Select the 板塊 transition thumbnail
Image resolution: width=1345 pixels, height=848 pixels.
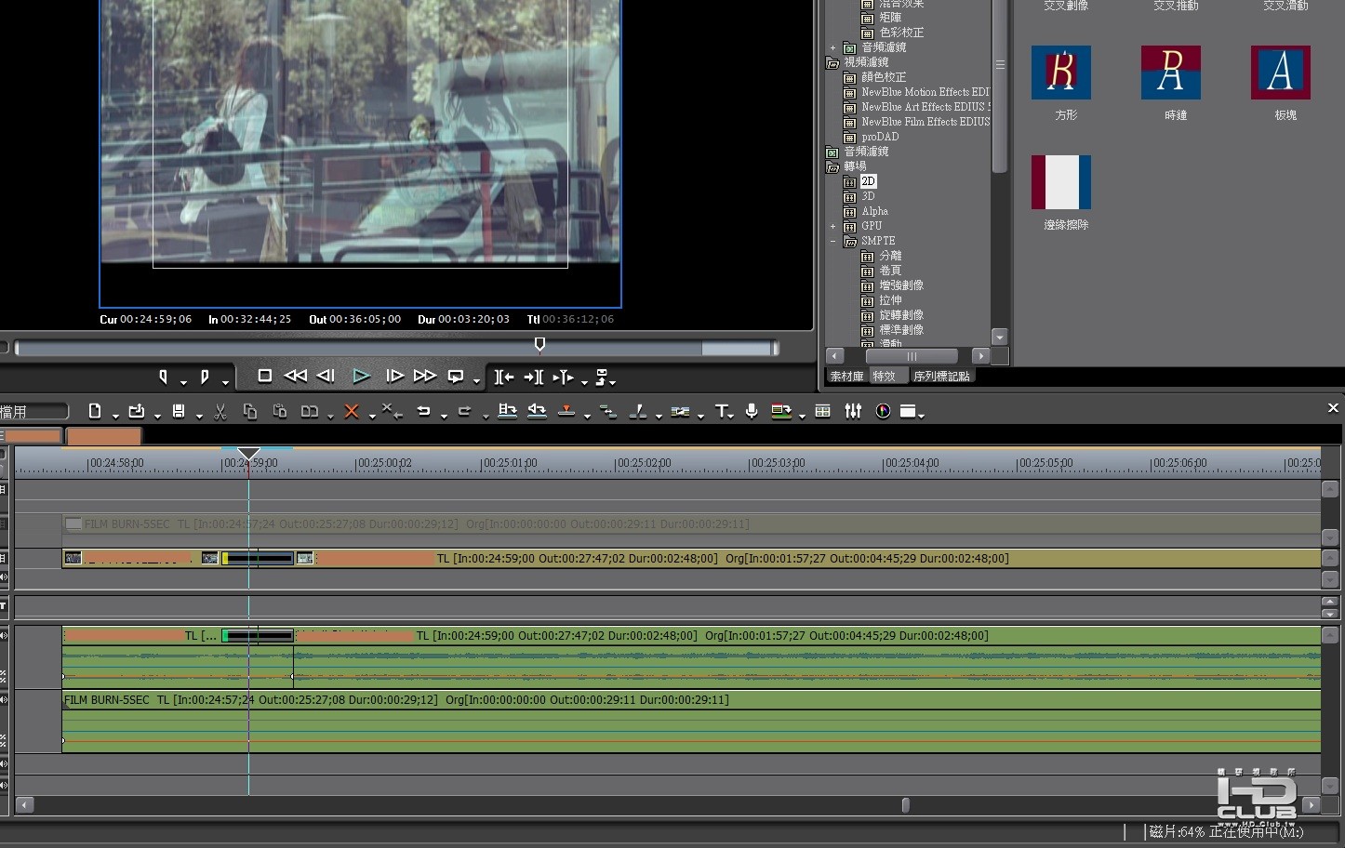click(x=1281, y=73)
